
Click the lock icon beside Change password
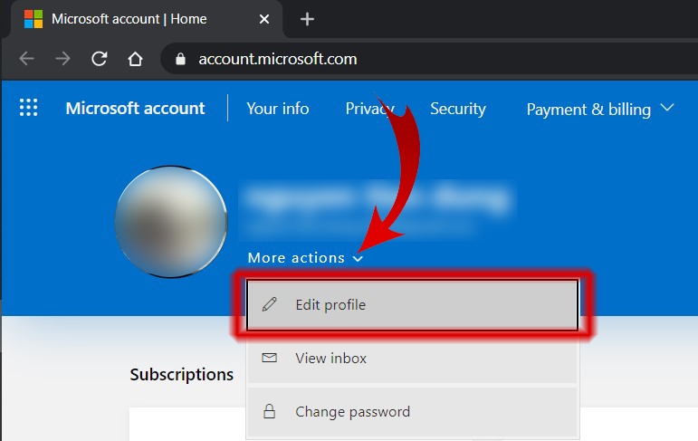pos(269,411)
